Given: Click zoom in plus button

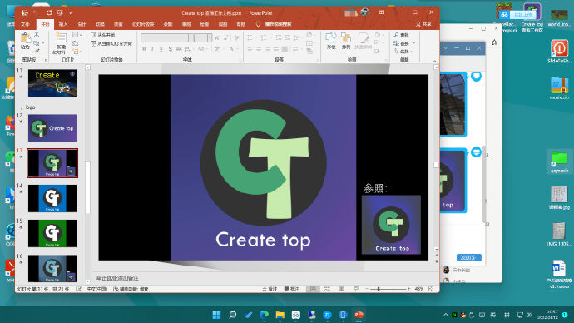Looking at the screenshot, I should 409,289.
